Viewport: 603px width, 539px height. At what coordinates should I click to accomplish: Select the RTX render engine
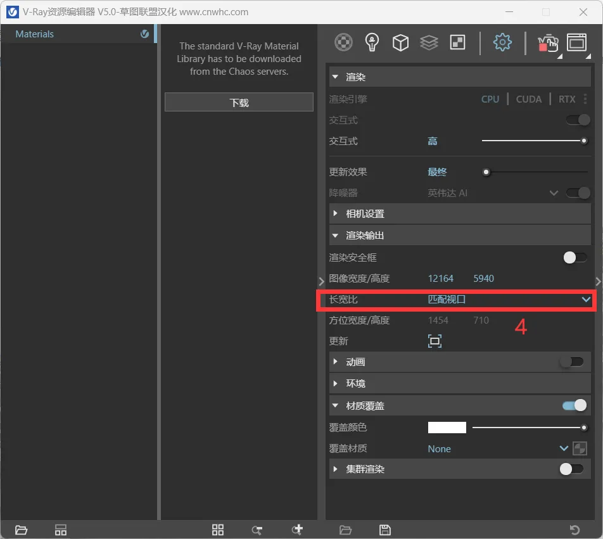(x=567, y=99)
